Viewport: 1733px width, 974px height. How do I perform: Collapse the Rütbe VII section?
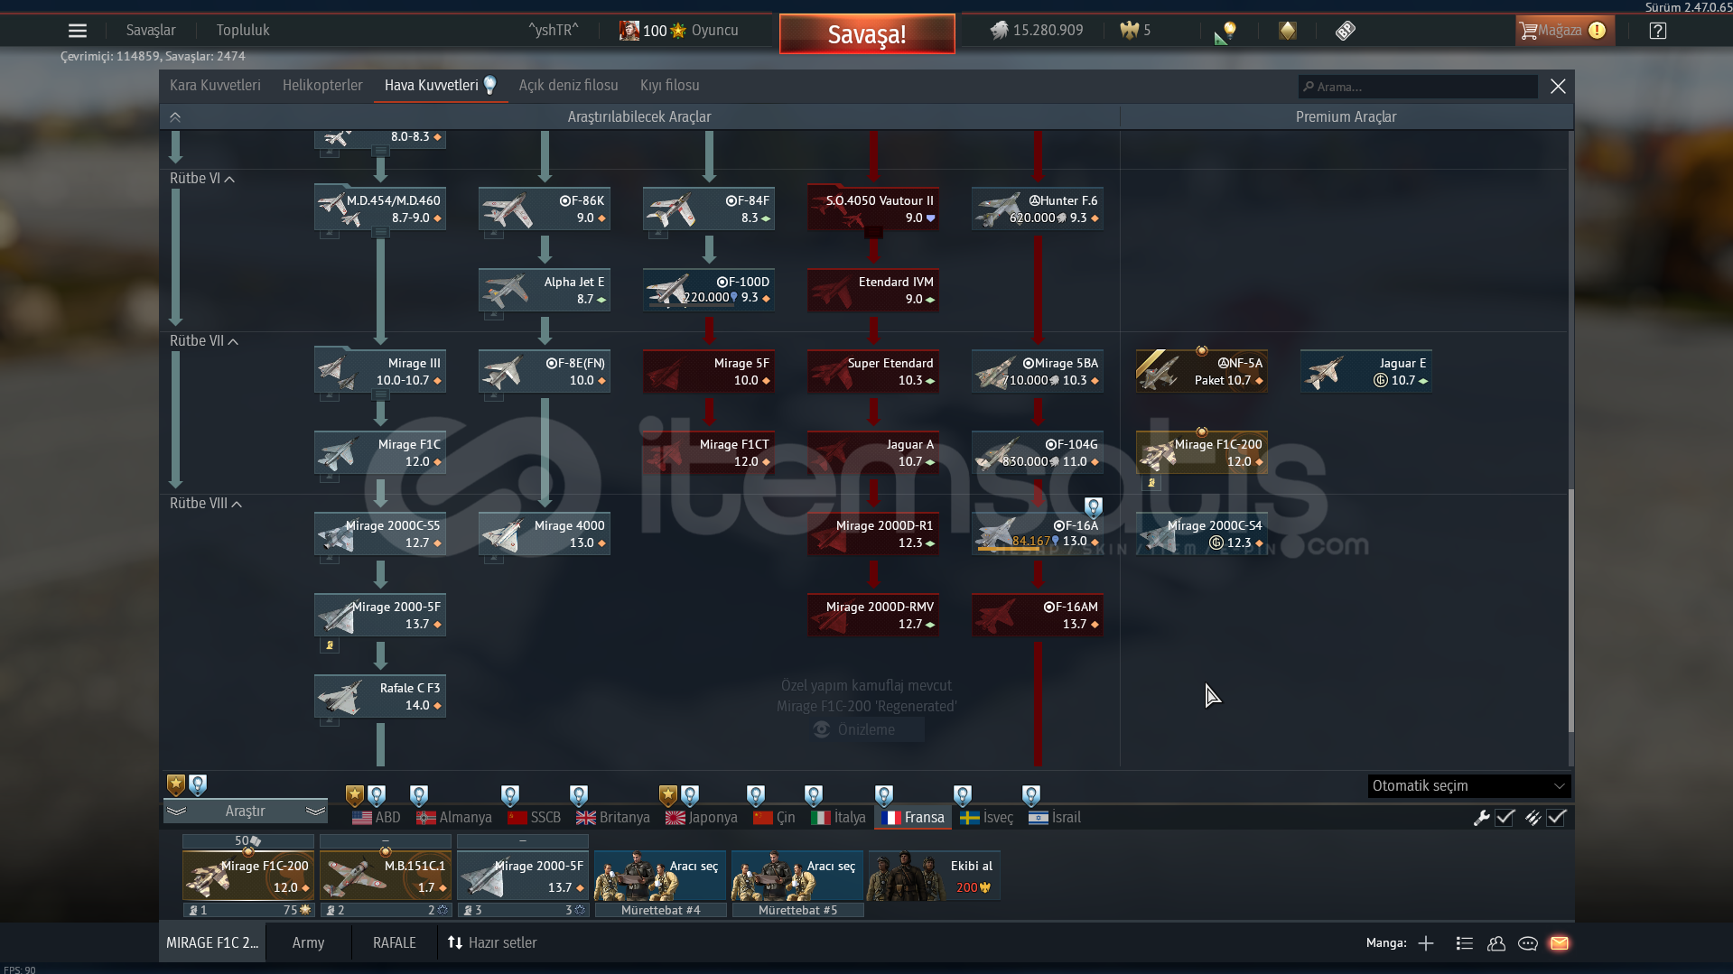click(x=204, y=340)
